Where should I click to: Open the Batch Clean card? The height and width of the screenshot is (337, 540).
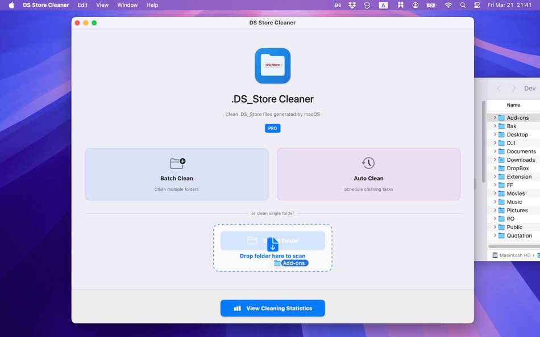(177, 174)
